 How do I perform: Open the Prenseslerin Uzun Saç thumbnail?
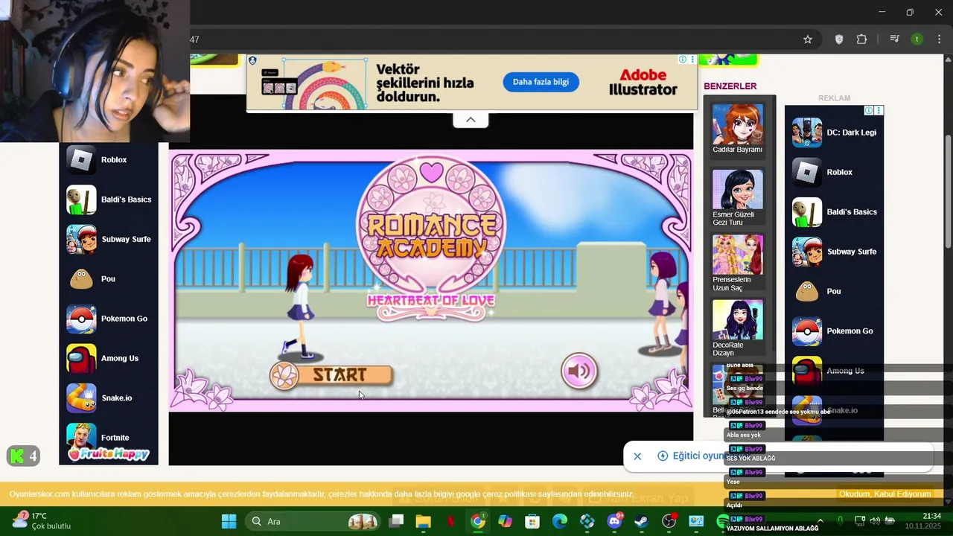pyautogui.click(x=737, y=255)
